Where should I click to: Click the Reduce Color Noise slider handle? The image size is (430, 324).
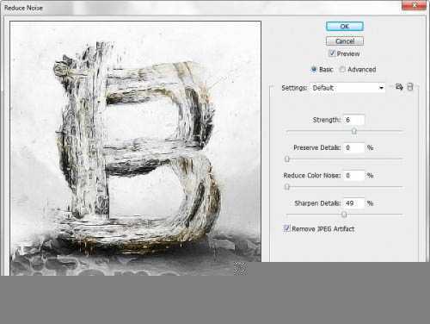click(287, 187)
